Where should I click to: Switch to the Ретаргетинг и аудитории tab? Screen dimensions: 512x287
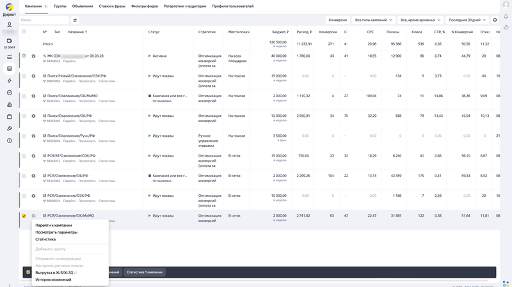point(185,6)
